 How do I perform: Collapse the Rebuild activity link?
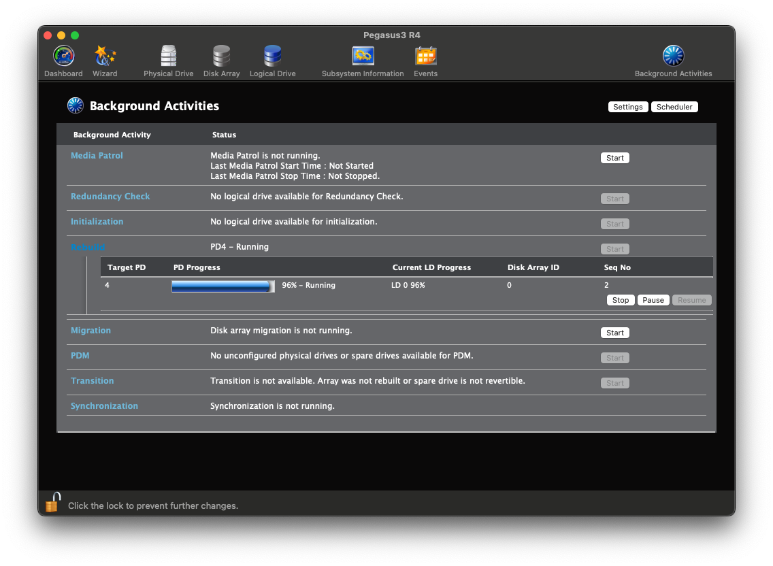[88, 247]
